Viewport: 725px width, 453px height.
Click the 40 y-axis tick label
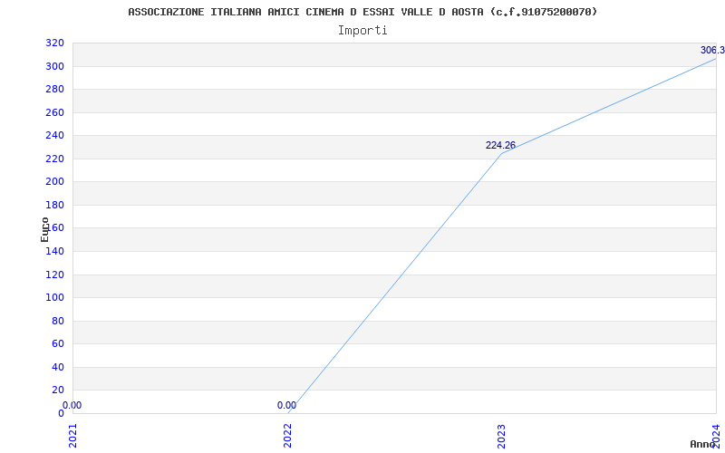pyautogui.click(x=58, y=367)
